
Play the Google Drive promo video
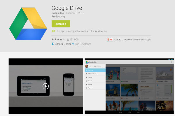(x=46, y=86)
